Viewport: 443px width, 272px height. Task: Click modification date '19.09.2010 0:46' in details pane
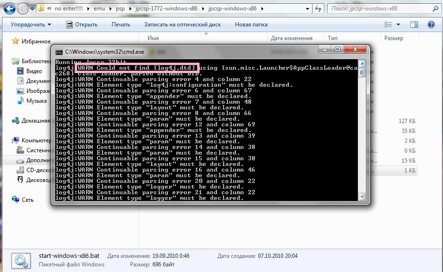(171, 256)
